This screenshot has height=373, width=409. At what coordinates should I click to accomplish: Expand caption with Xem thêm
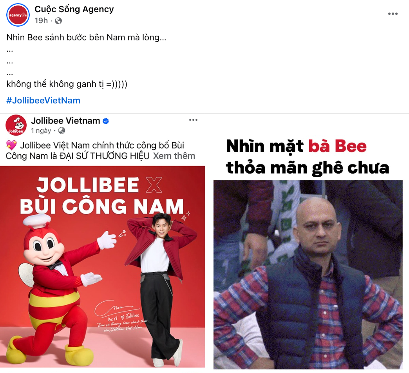pos(174,156)
